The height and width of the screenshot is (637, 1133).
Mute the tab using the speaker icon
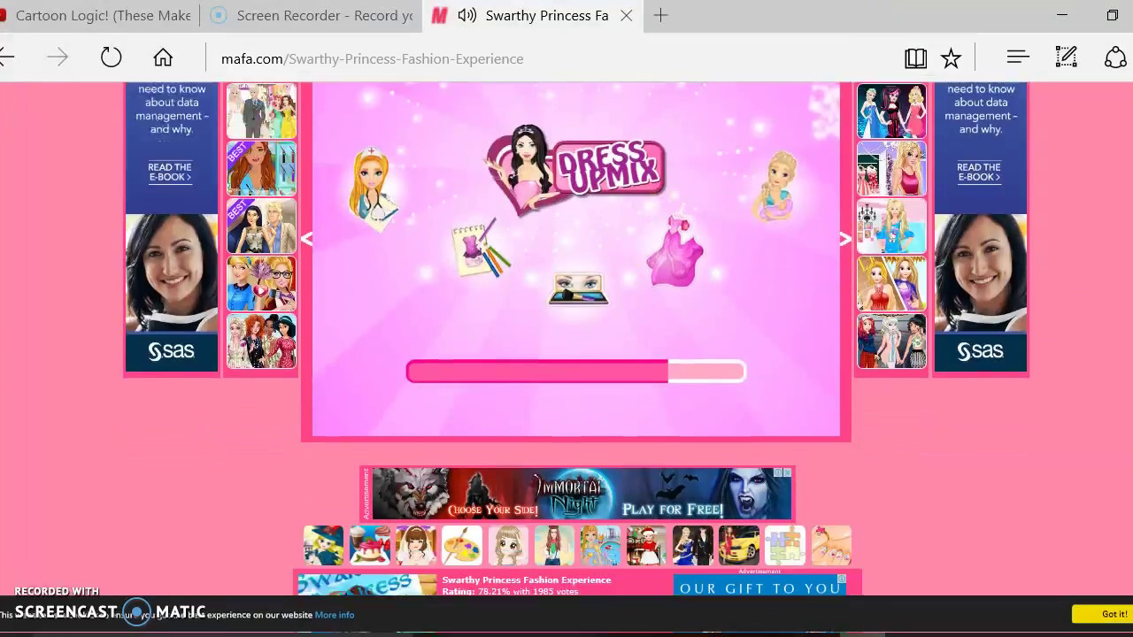[467, 15]
